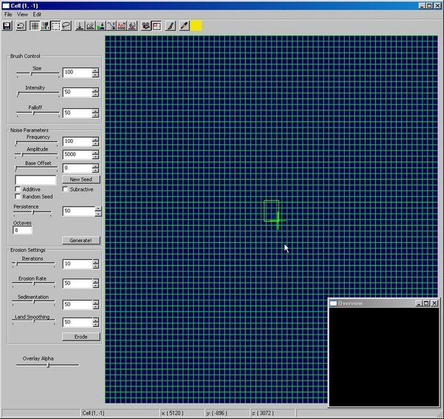The width and height of the screenshot is (444, 419).
Task: Open the View menu
Action: tap(22, 15)
